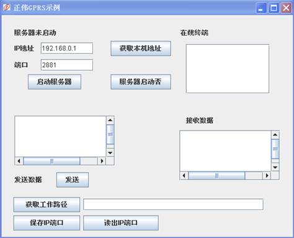
Task: Click inside the 接收数据 text area
Action: point(225,151)
